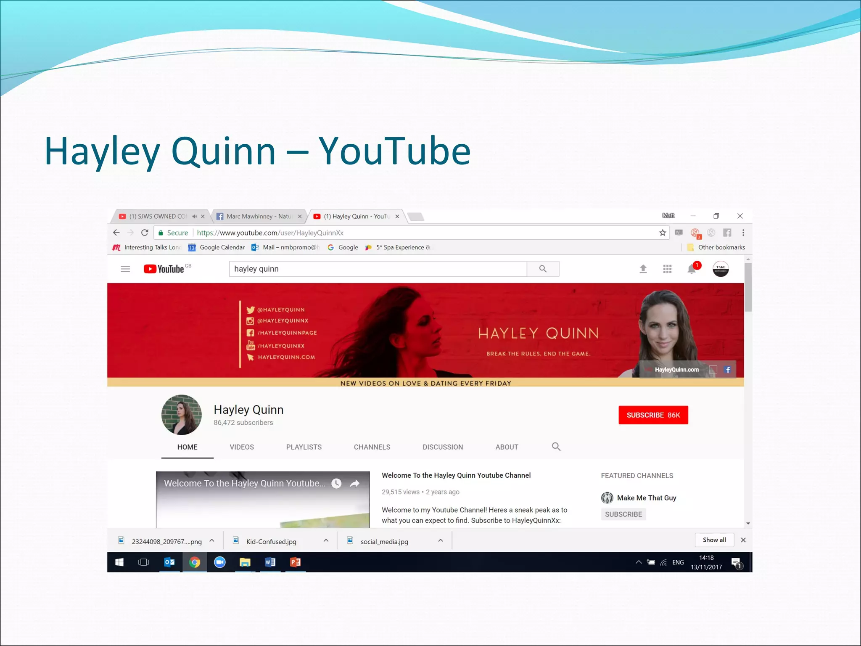Click the search magnifier button beside search box
Viewport: 861px width, 646px height.
coord(543,269)
